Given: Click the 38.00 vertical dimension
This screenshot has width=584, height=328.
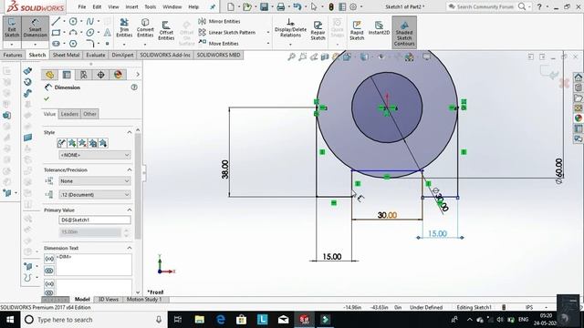Looking at the screenshot, I should click(x=225, y=169).
